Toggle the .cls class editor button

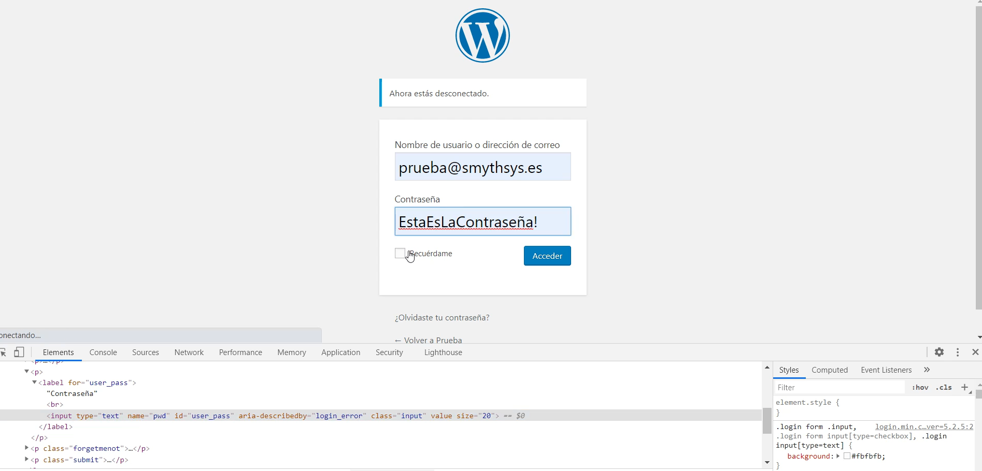coord(944,387)
